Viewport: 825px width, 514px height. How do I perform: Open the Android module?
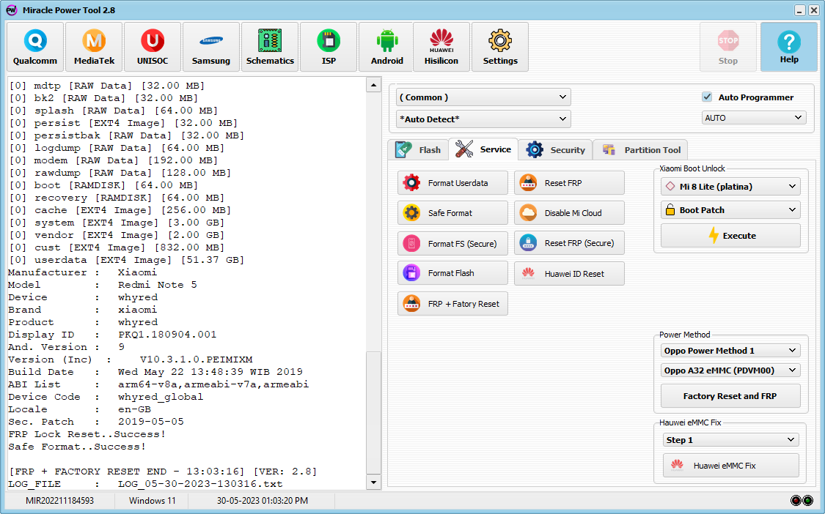(x=387, y=47)
